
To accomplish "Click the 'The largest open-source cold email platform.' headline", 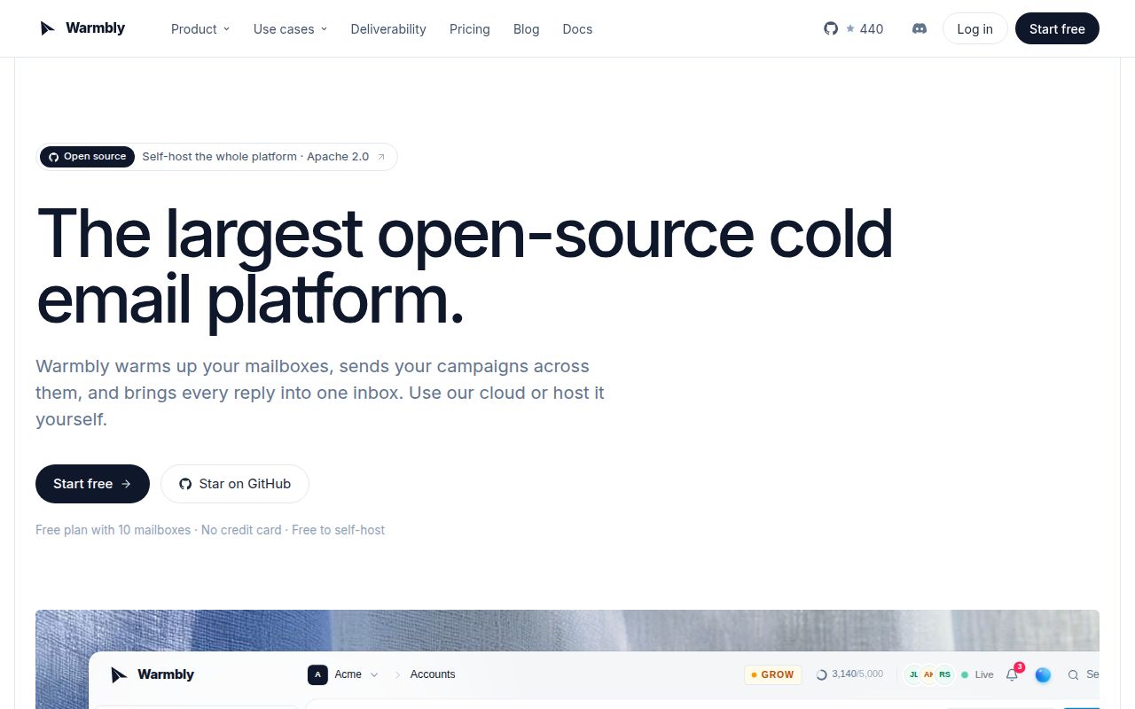I will [465, 267].
